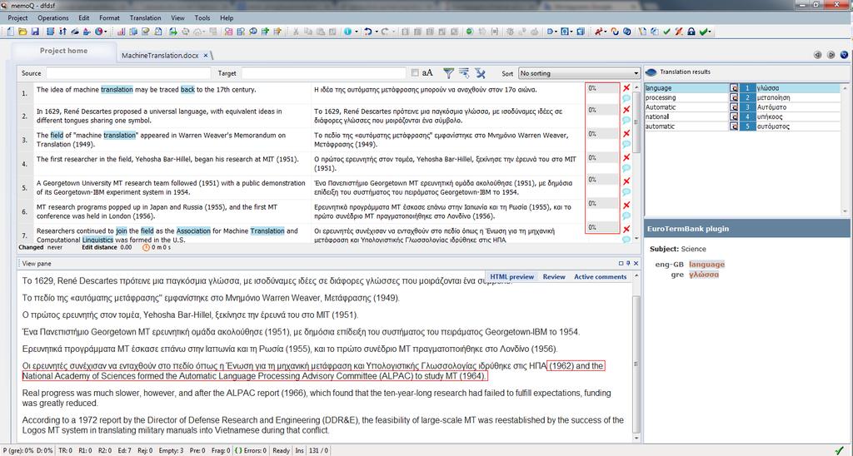Viewport: 853px width, 456px height.
Task: Click the green checkmark in status bar corner
Action: click(x=840, y=450)
